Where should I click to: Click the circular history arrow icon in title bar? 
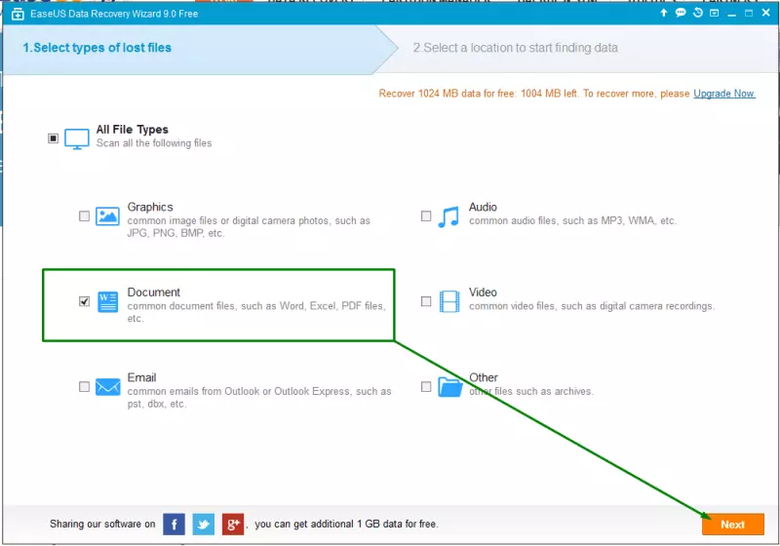pos(696,15)
